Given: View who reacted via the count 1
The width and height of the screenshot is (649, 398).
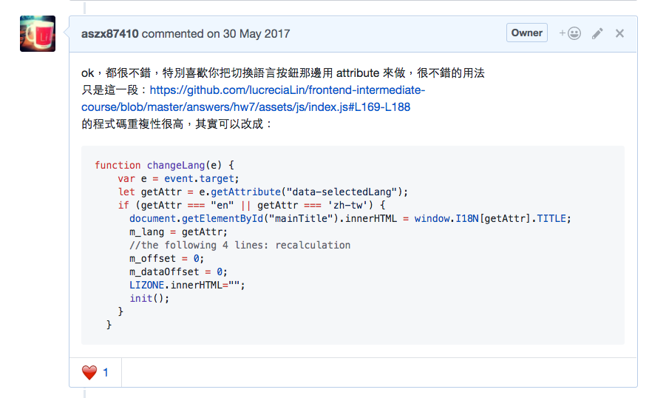Looking at the screenshot, I should tap(106, 372).
